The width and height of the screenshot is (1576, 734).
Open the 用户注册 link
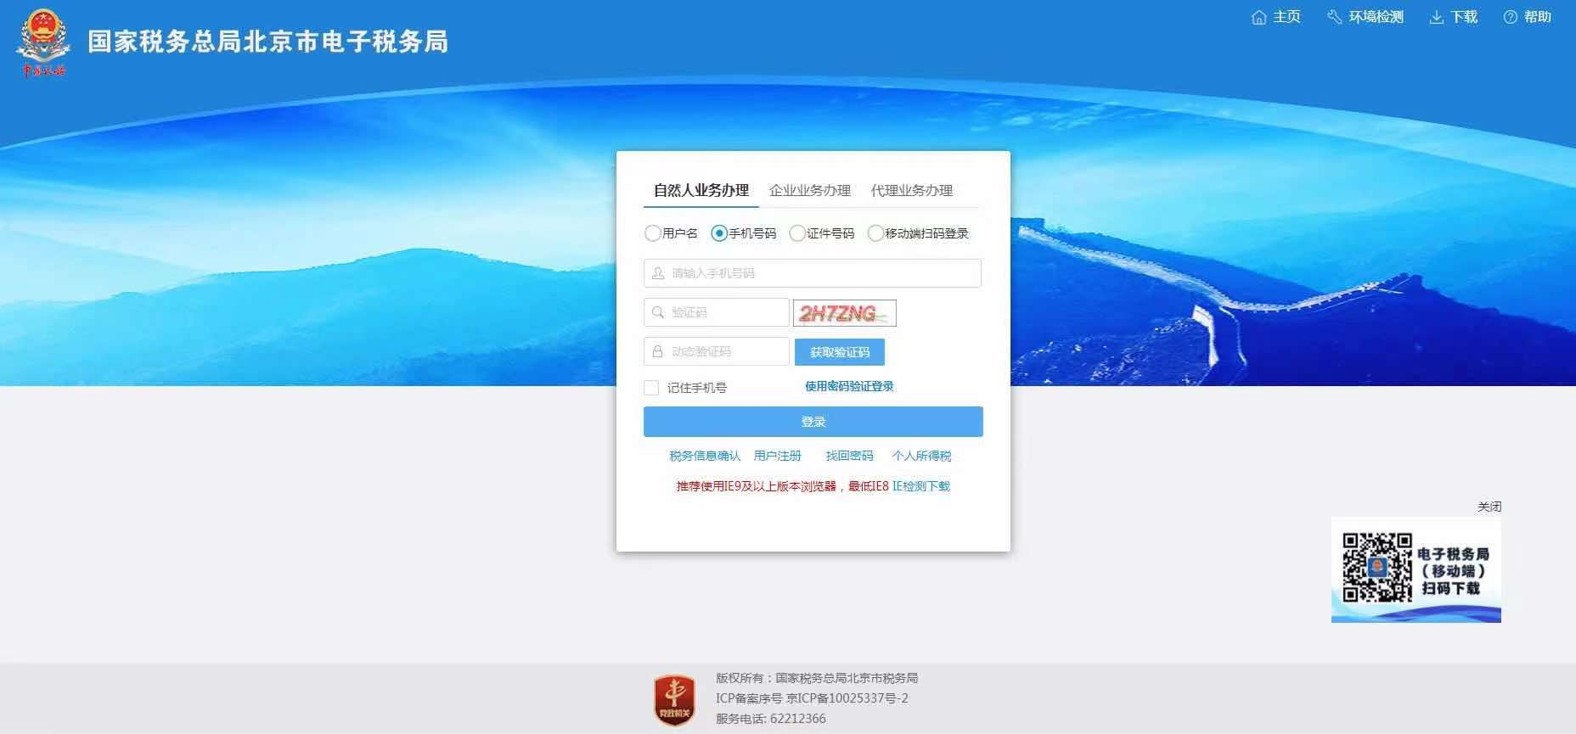tap(778, 457)
